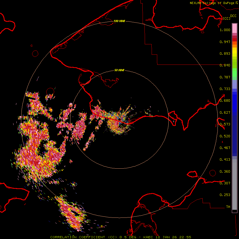239x239 pixels.
Task: Click the pink swatch at legend top
Action: pos(234,28)
